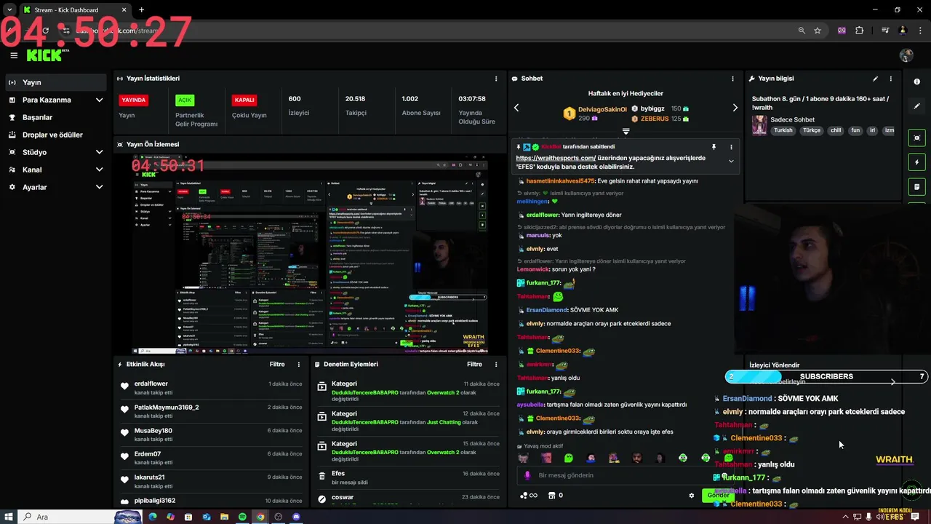Click the Efes 'bir mesajı sildi' moderation entry
This screenshot has height=524, width=931.
(409, 477)
